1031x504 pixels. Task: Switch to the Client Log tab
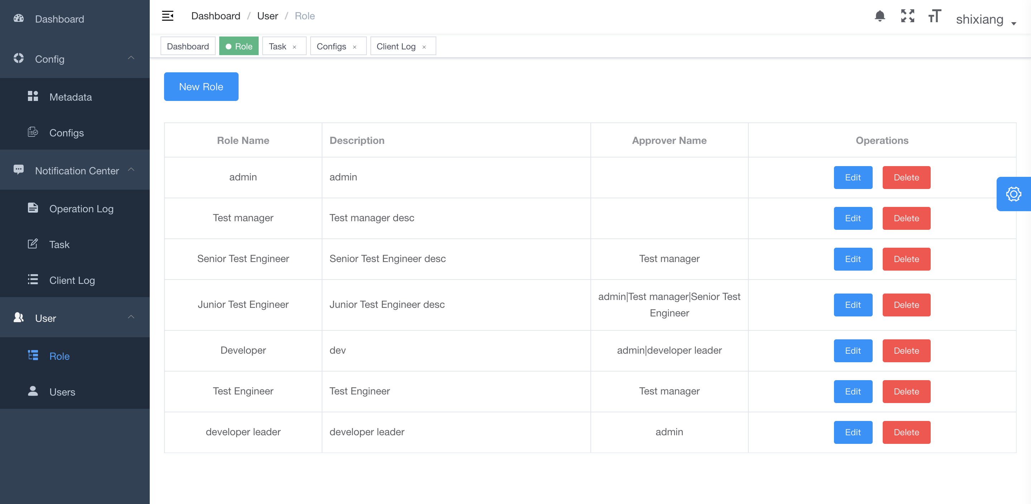click(396, 47)
